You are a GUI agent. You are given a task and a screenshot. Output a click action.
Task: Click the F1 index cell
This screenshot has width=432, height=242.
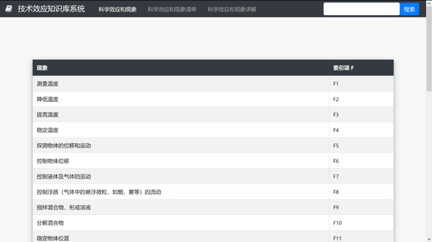tap(361, 84)
